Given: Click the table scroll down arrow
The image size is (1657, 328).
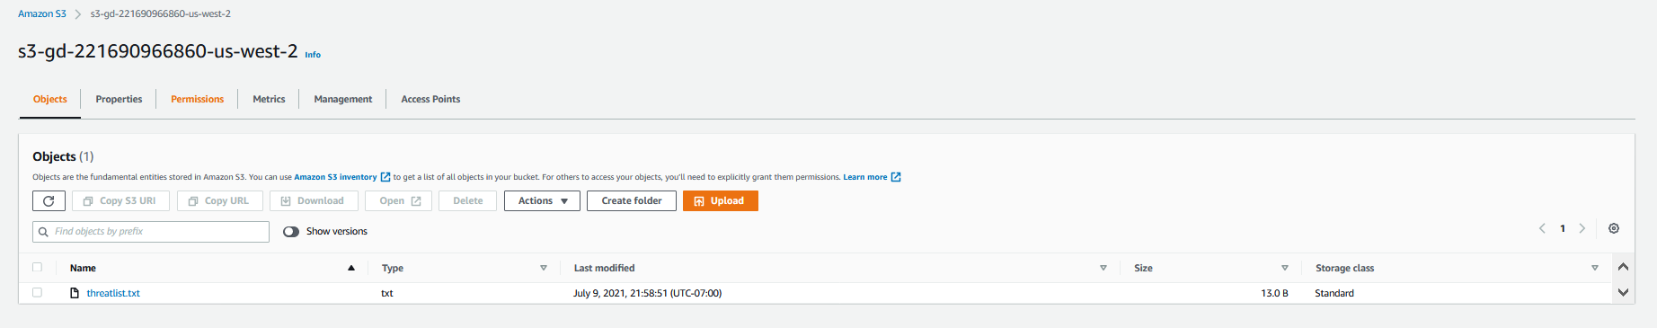Looking at the screenshot, I should click(1623, 292).
